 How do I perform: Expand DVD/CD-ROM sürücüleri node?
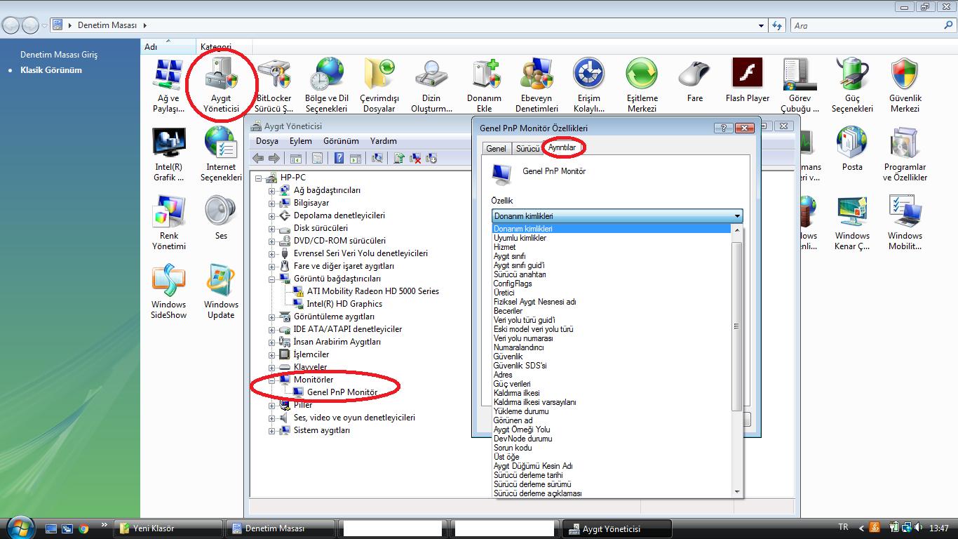272,241
